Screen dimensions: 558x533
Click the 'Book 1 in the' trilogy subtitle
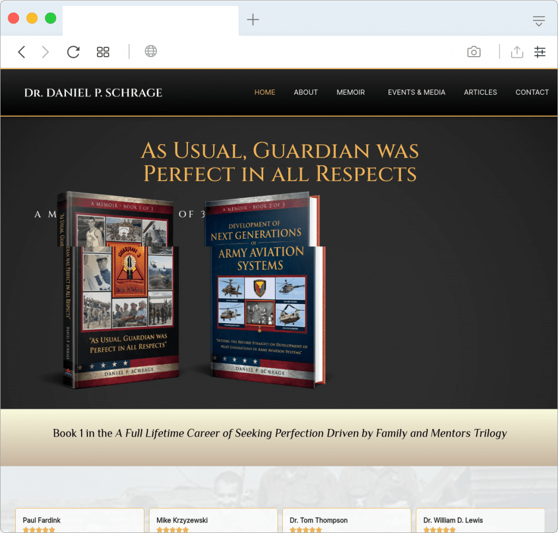[x=280, y=433]
